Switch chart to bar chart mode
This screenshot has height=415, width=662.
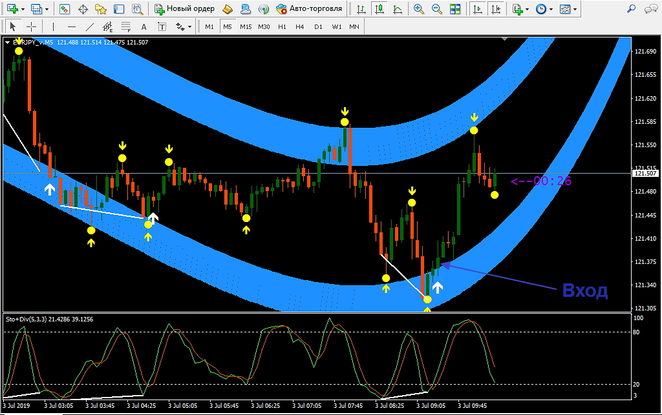click(x=361, y=9)
